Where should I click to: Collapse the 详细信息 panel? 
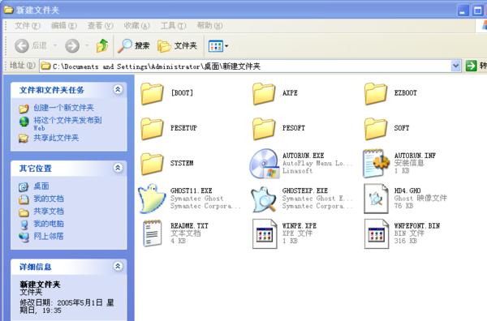click(x=118, y=266)
